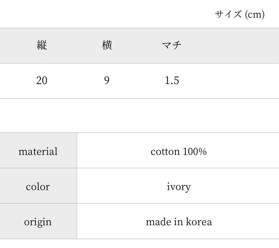Image resolution: width=279 pixels, height=248 pixels.
Task: Click the value 20 under 縦
Action: [42, 81]
